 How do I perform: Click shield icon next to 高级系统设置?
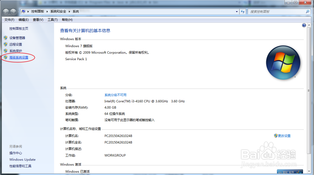6,58
